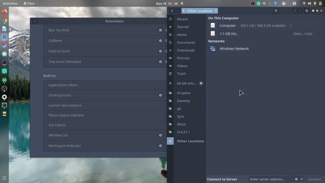Open Caffeine extension settings gear
The image size is (325, 183).
tap(160, 41)
